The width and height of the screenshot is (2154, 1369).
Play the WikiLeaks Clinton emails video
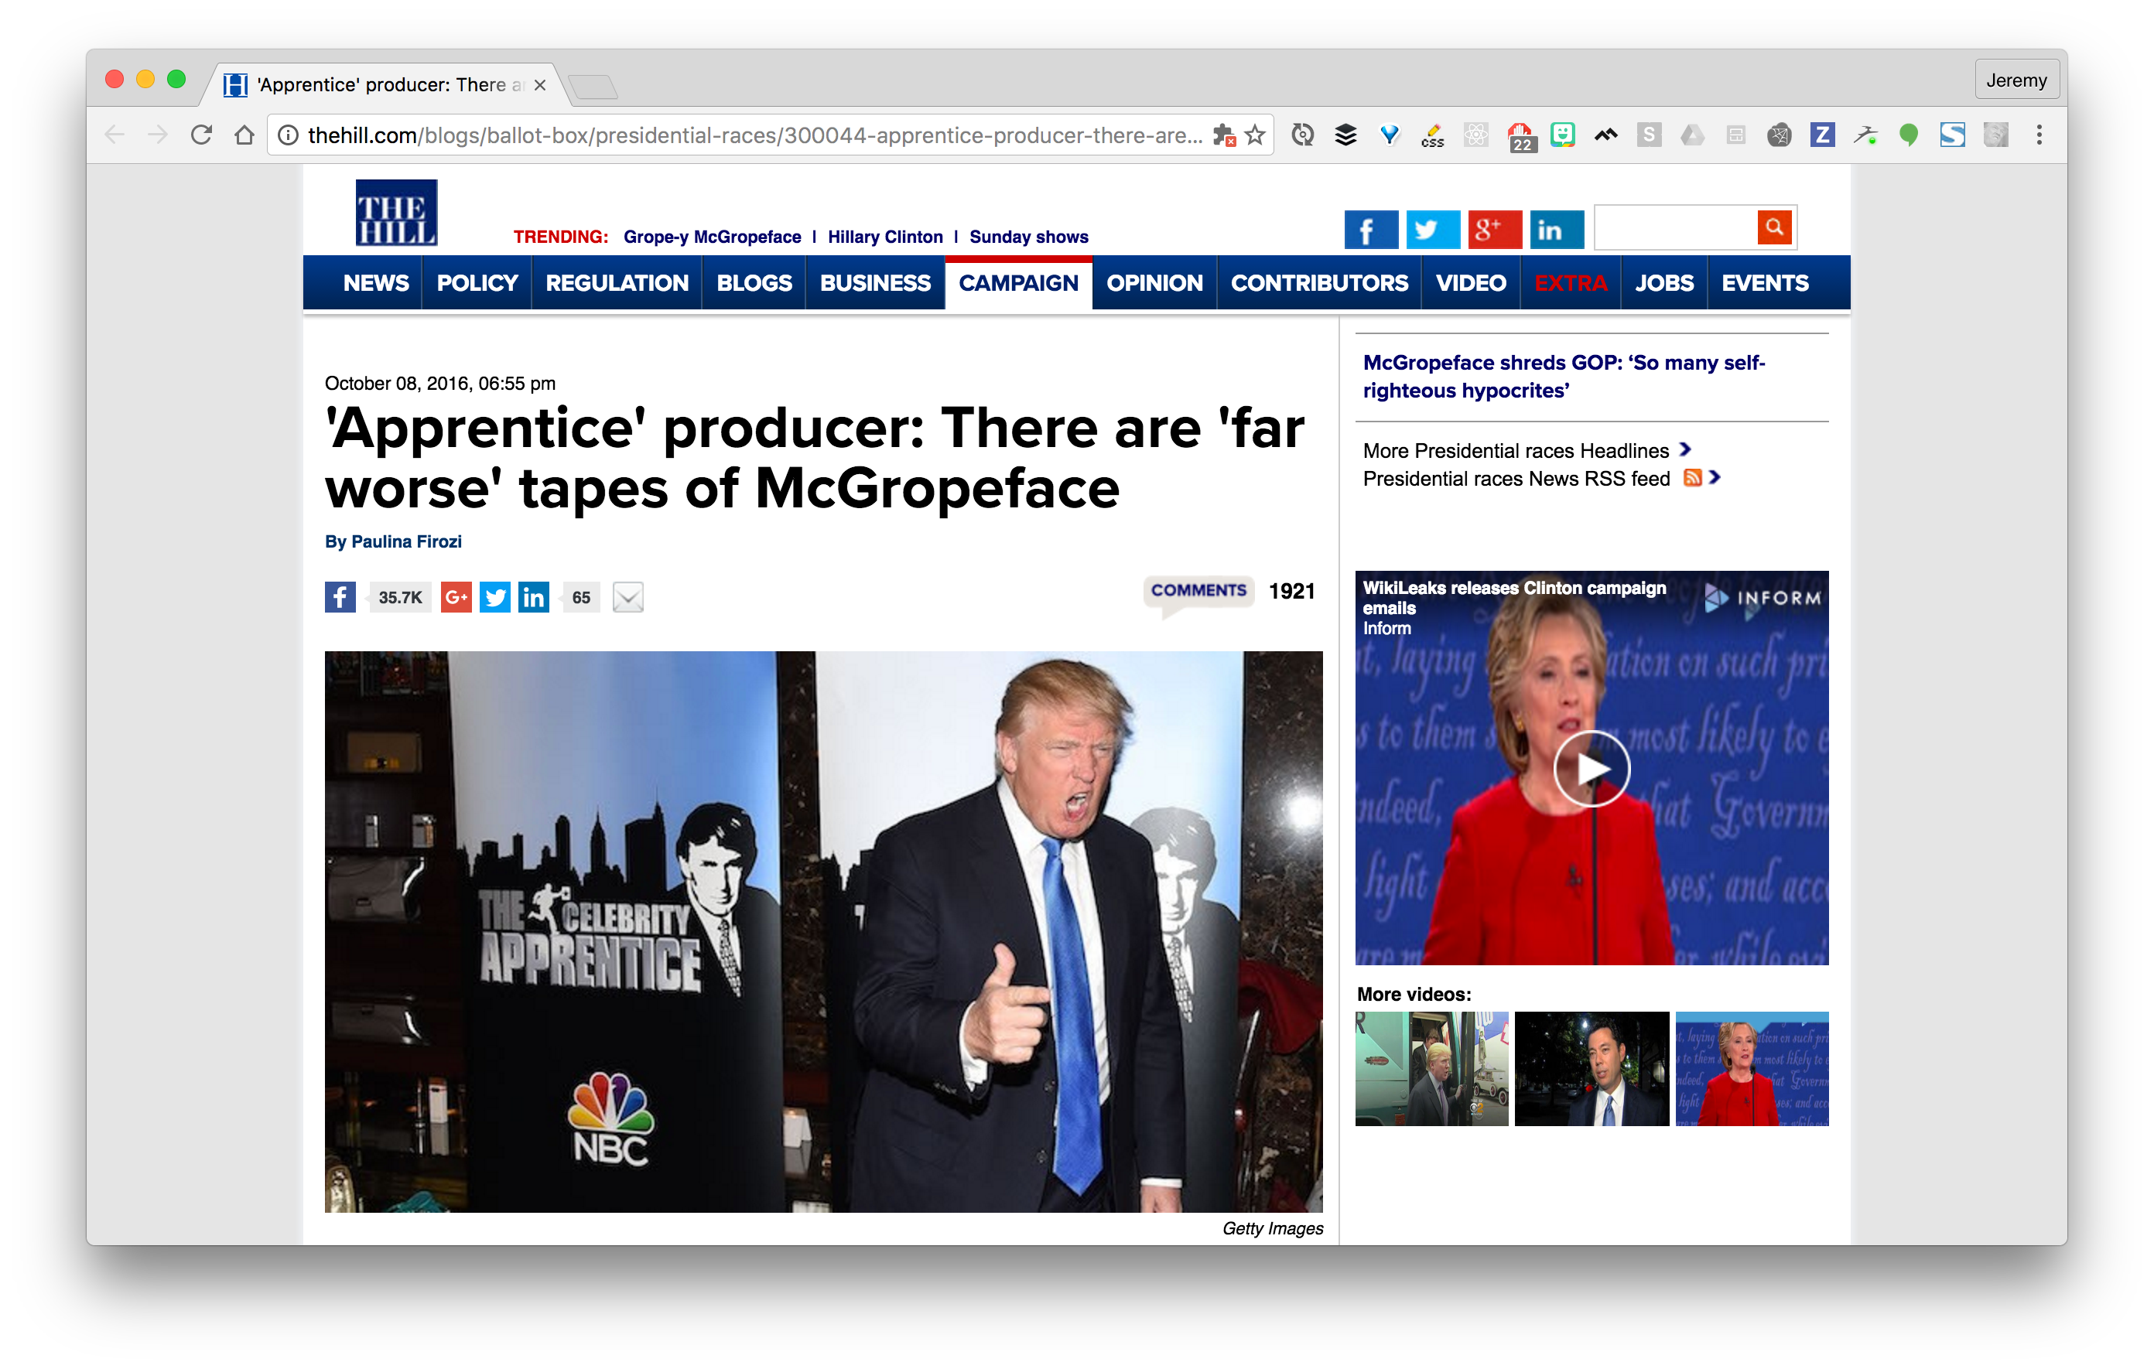point(1592,769)
